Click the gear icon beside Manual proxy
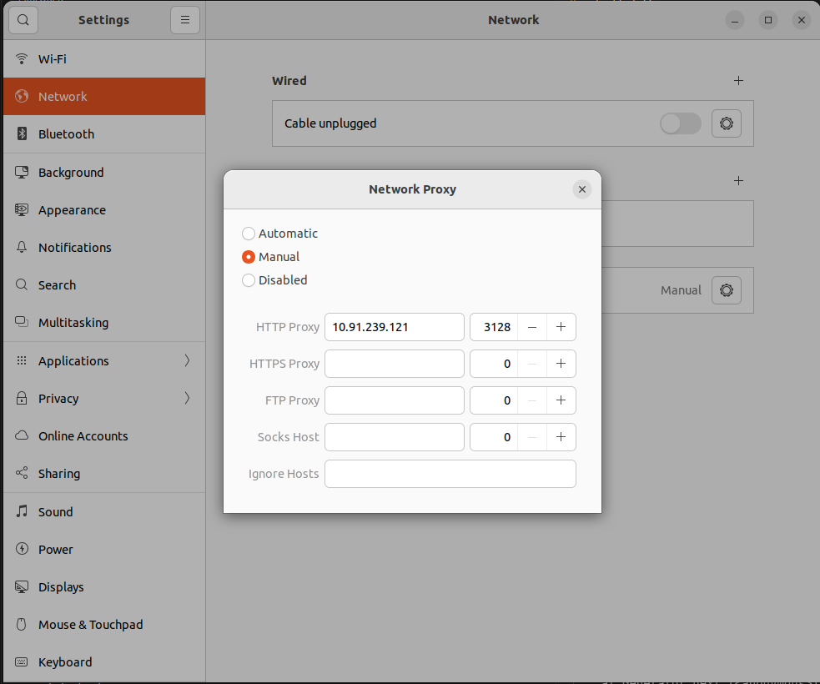Screen dimensions: 820x684 (726, 290)
